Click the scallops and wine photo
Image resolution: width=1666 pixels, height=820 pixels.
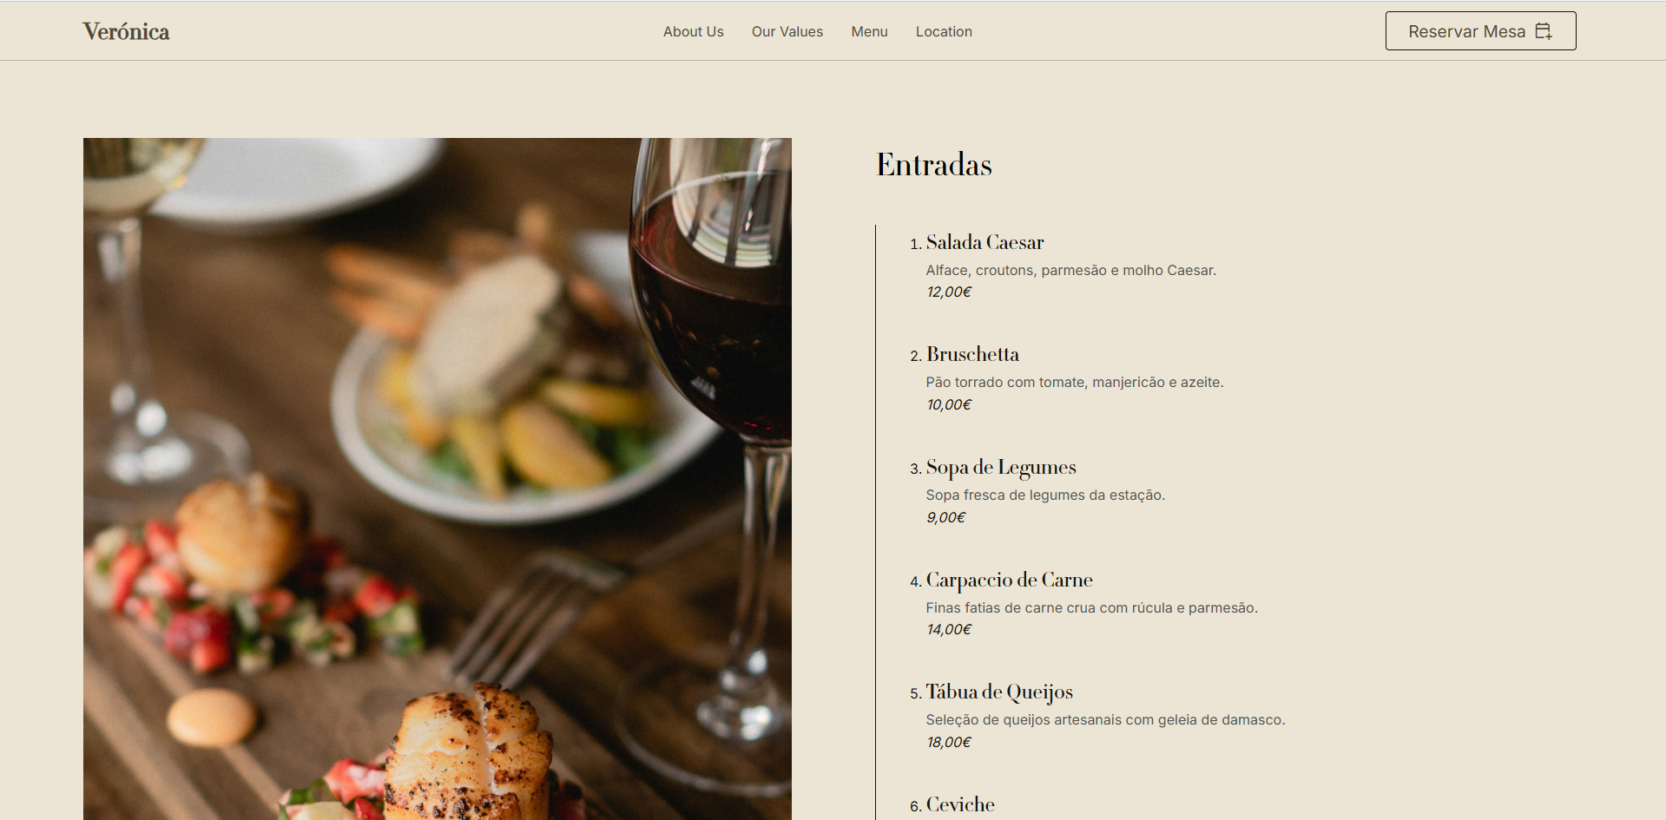tap(438, 479)
